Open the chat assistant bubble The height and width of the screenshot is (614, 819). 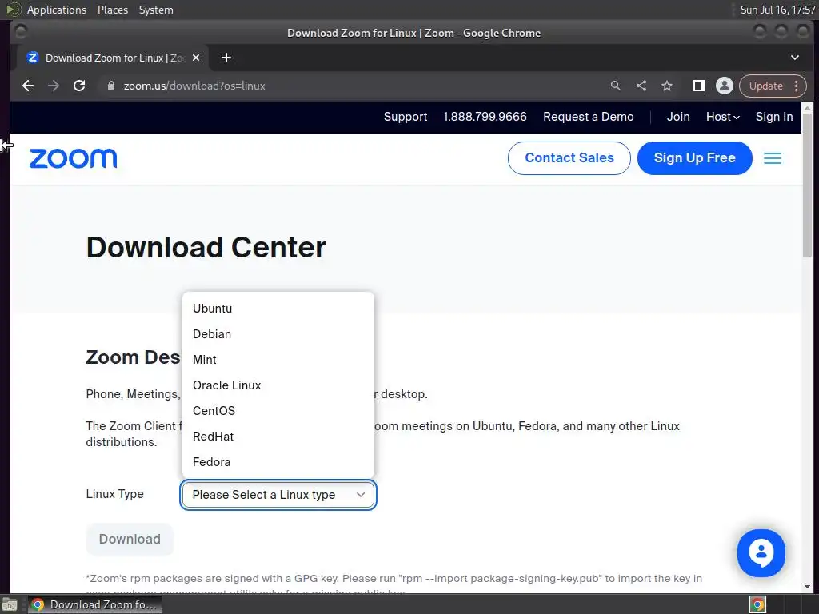[761, 553]
